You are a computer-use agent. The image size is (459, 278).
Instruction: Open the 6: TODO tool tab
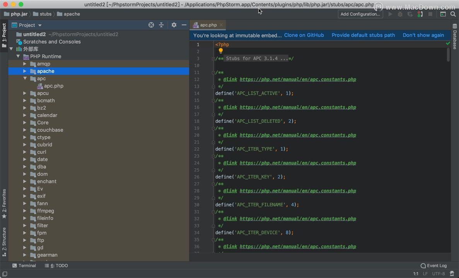(56, 266)
